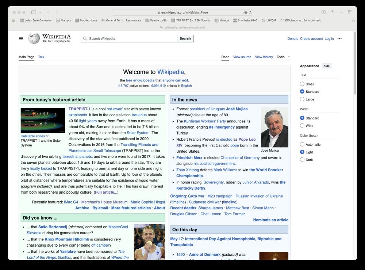
Task: Select the Main Page tab
Action: click(x=26, y=57)
